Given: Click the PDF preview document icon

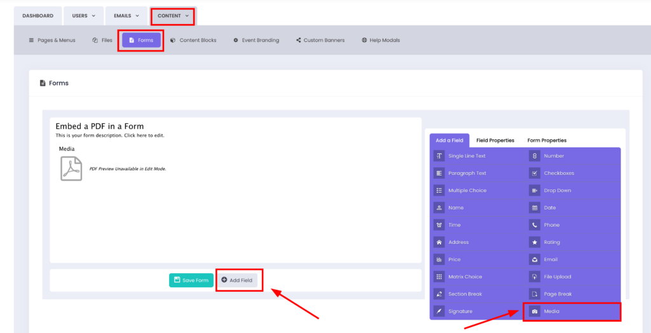Looking at the screenshot, I should 71,168.
